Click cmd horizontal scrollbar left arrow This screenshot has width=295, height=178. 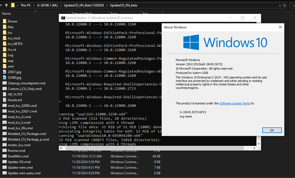(x=61, y=148)
